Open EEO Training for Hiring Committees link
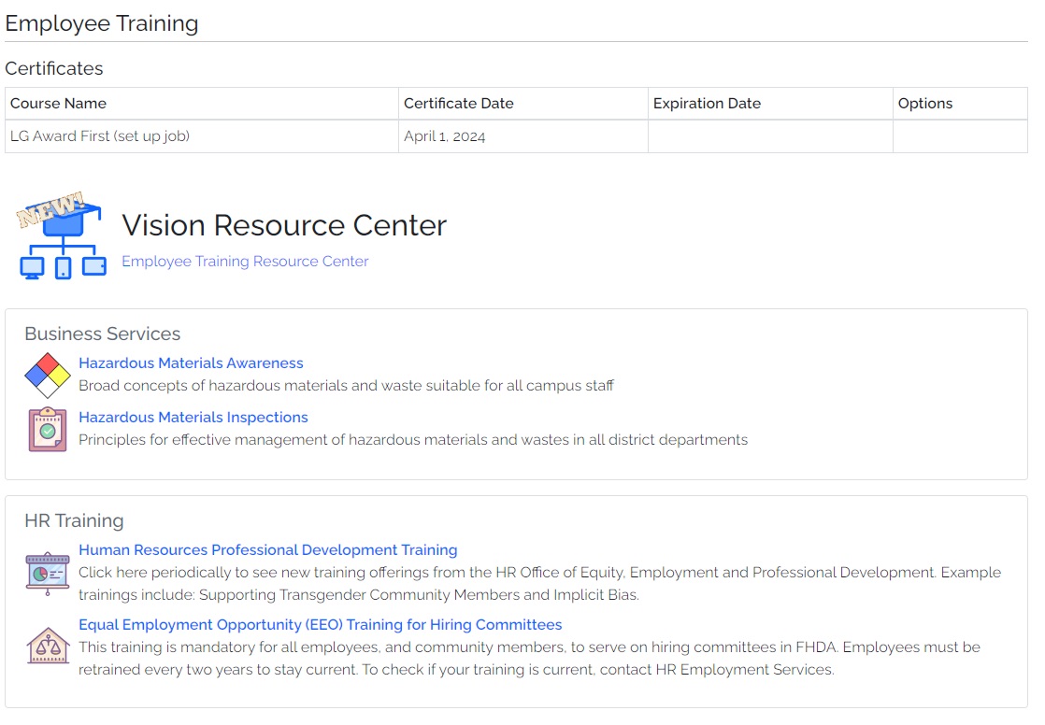Screen dimensions: 1045x725 click(320, 625)
